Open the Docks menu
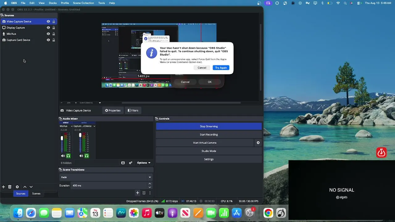This screenshot has width=395, height=222. 53,3
